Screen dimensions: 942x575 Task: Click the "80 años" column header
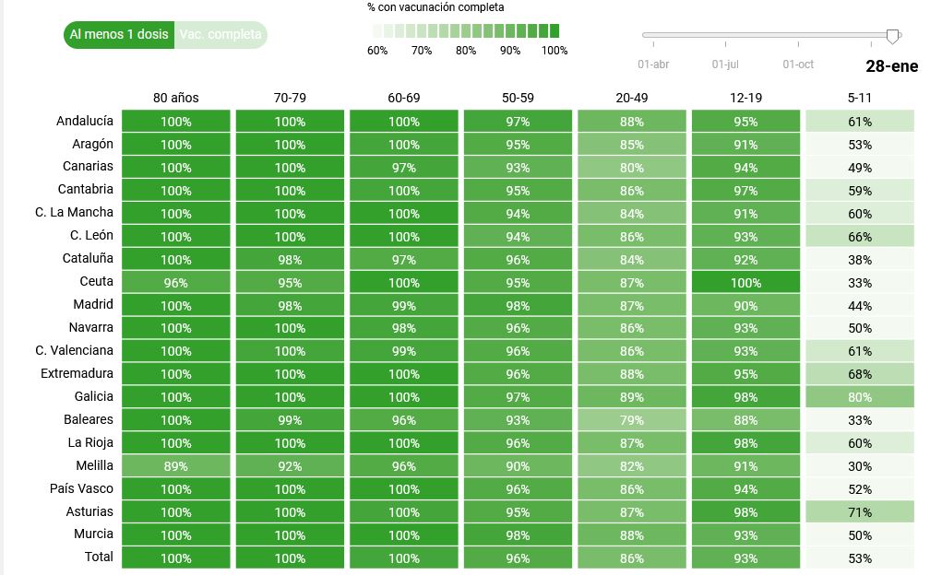pos(175,98)
